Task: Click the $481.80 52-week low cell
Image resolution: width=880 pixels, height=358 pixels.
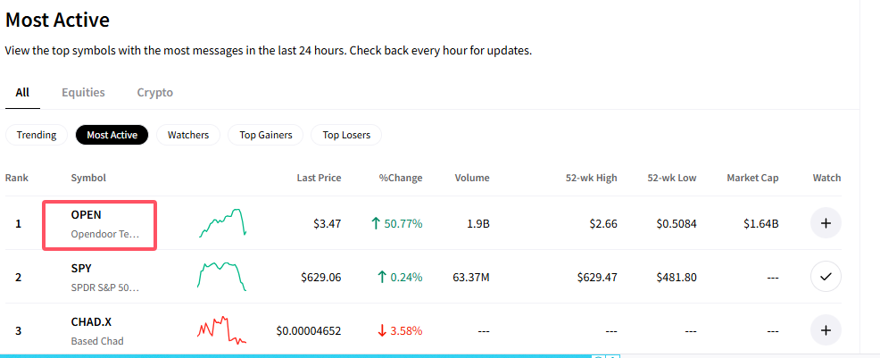Action: point(677,277)
